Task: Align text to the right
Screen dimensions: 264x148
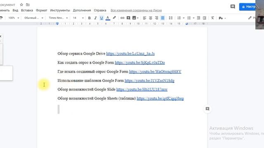Action: (157, 18)
